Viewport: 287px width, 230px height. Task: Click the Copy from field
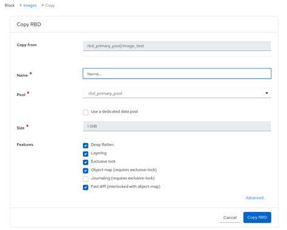point(177,46)
